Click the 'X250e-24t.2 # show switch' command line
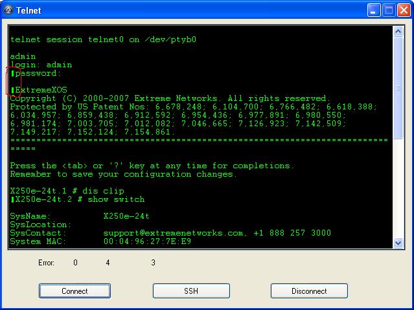 [x=80, y=199]
